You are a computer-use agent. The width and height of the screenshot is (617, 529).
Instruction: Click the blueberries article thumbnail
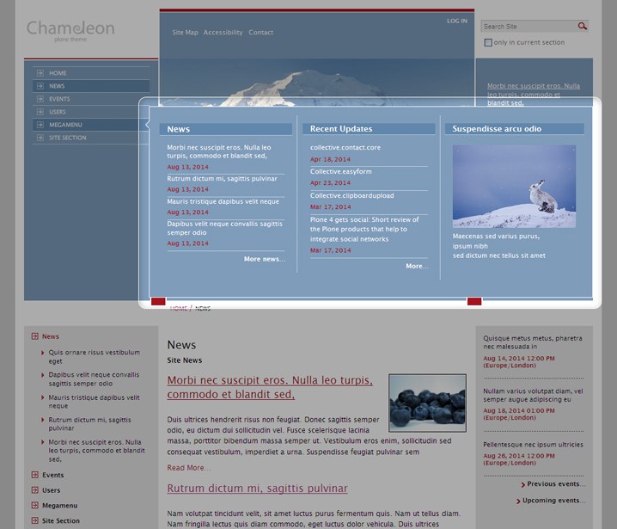click(427, 403)
